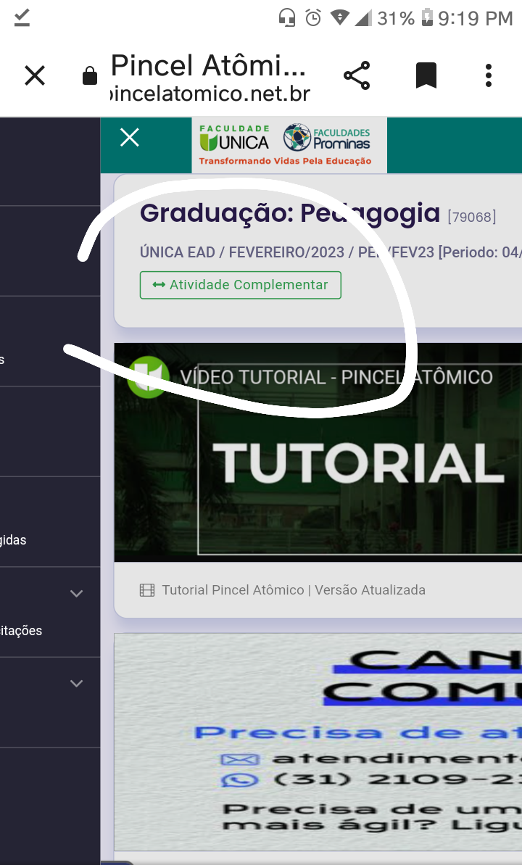522x865 pixels.
Task: Tap the film strip icon below the video
Action: point(147,590)
